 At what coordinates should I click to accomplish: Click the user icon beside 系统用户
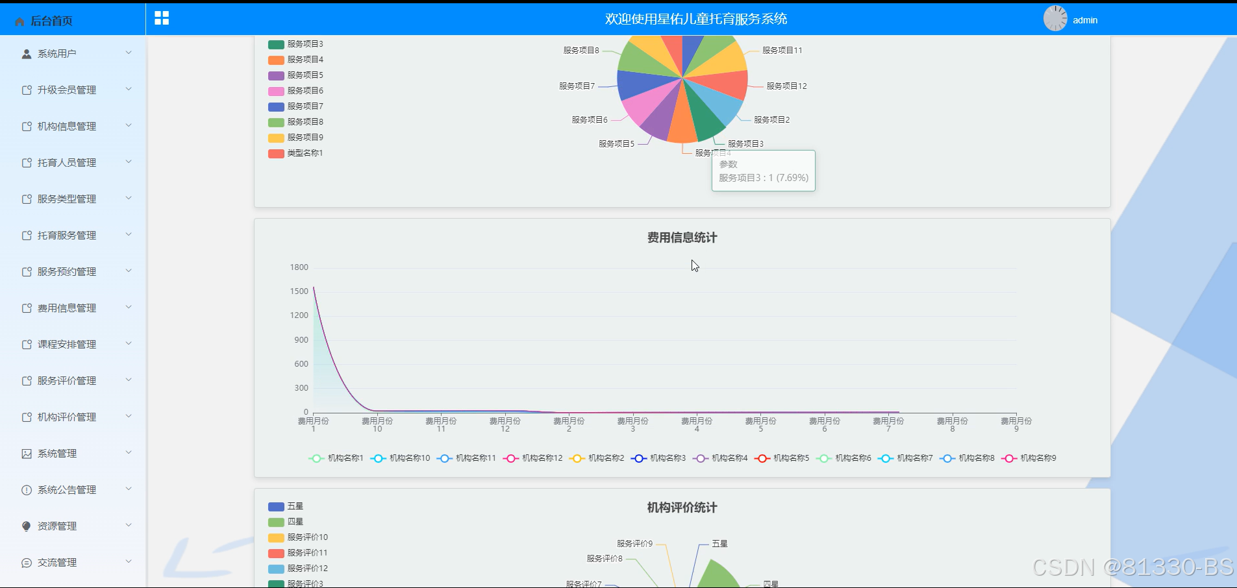click(27, 54)
